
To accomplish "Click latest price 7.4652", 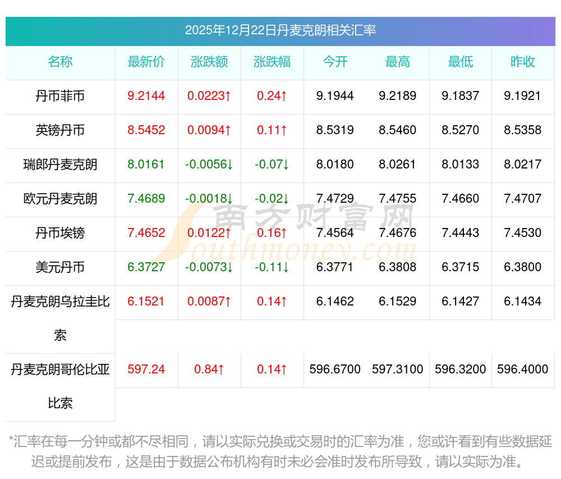I will [x=146, y=232].
